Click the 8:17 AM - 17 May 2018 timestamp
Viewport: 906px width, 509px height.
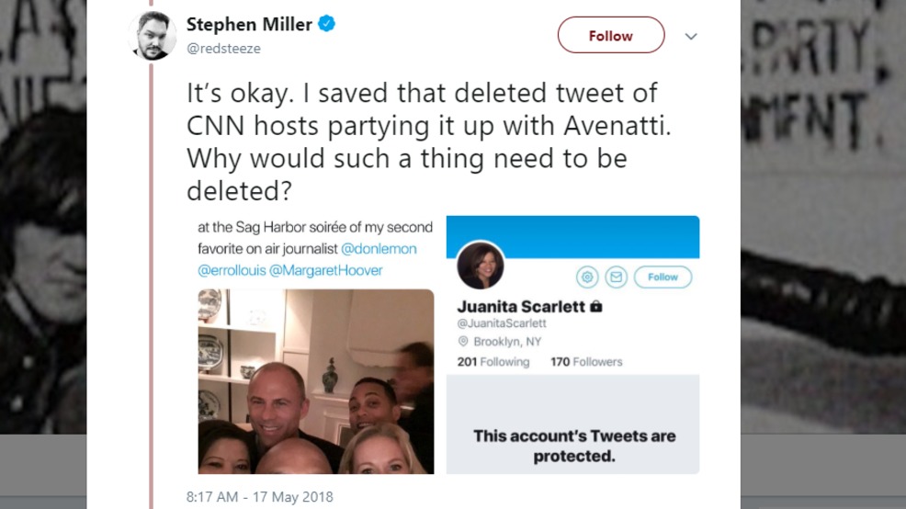(x=259, y=497)
